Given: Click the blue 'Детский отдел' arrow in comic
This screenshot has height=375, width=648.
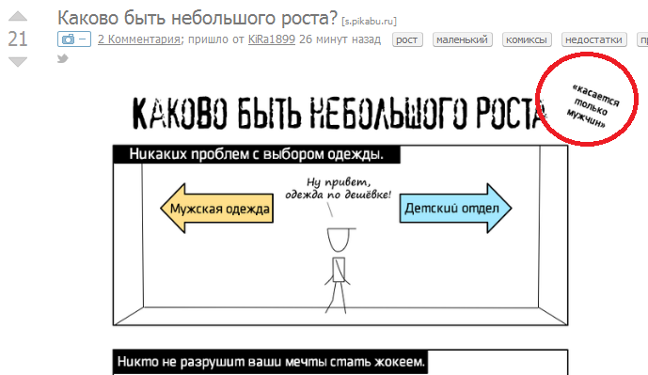Looking at the screenshot, I should 455,208.
